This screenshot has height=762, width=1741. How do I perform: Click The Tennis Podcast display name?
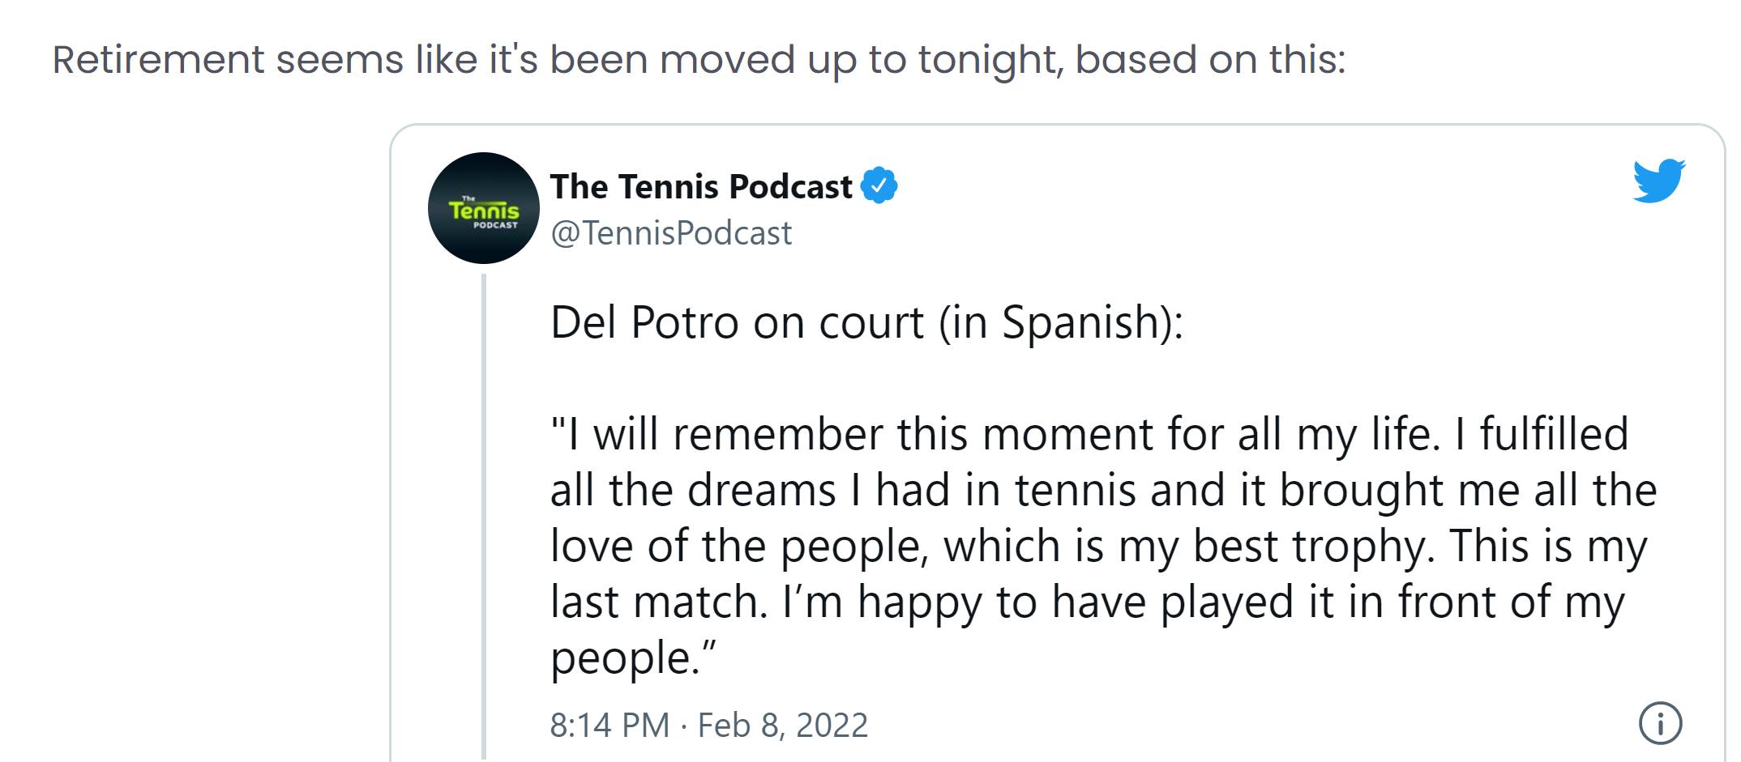[x=701, y=186]
